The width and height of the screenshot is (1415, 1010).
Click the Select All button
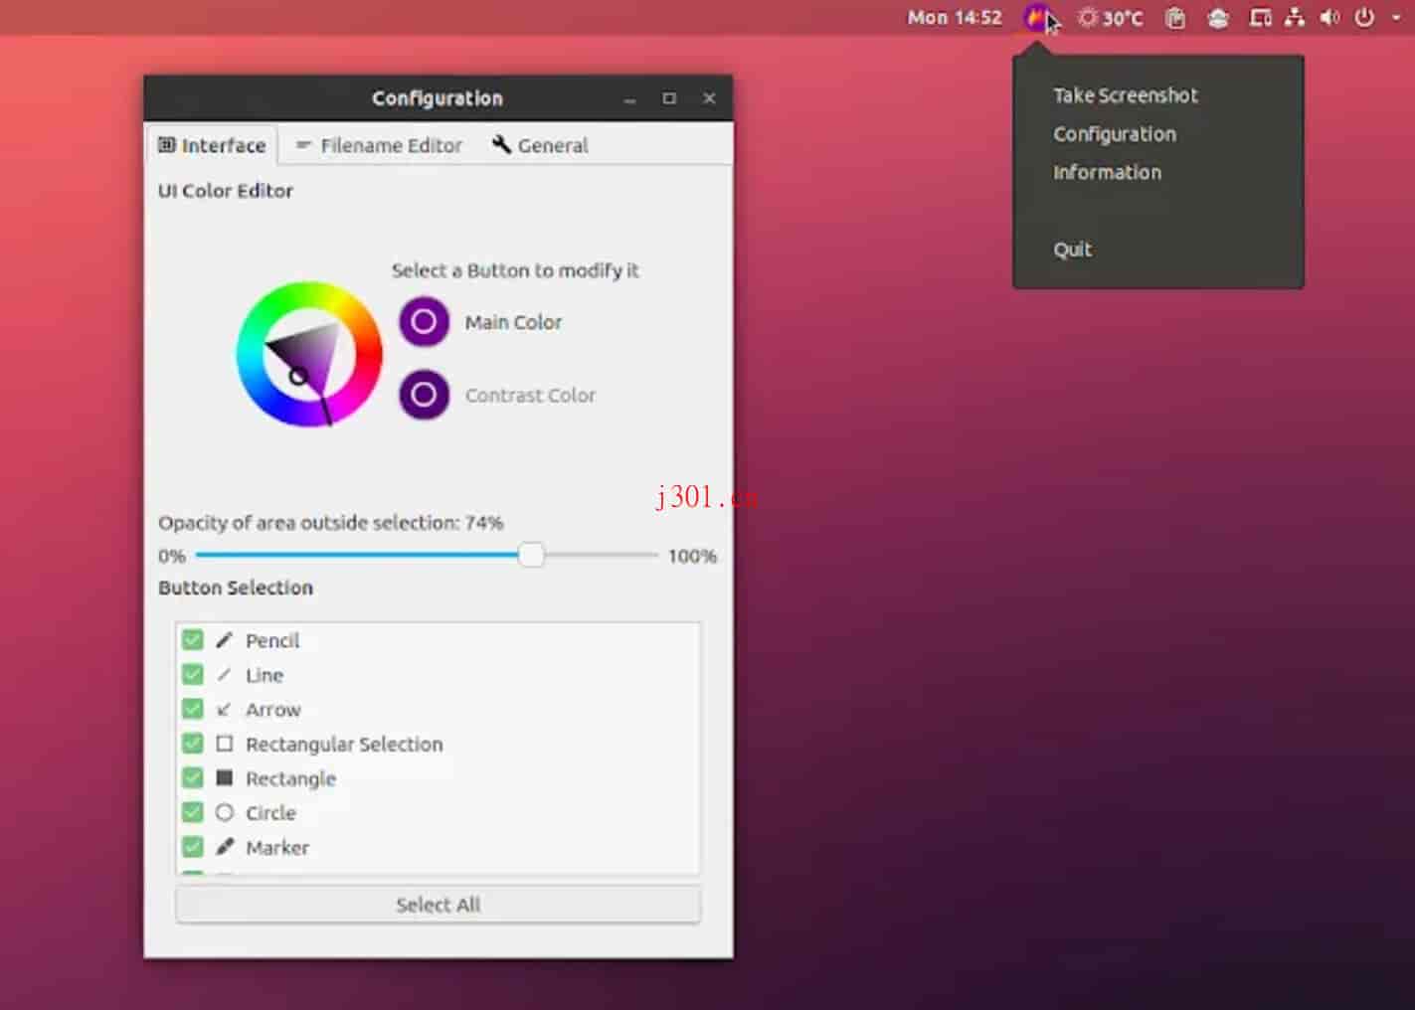pos(438,905)
